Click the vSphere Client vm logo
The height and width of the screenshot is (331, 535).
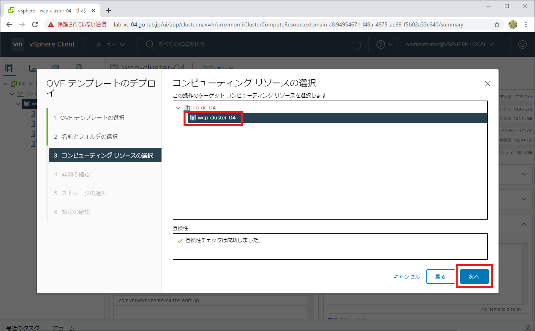pyautogui.click(x=18, y=44)
